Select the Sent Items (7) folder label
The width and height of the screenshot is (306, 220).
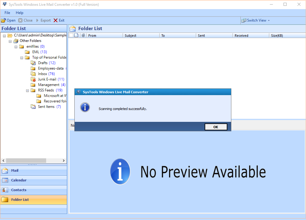pos(49,107)
